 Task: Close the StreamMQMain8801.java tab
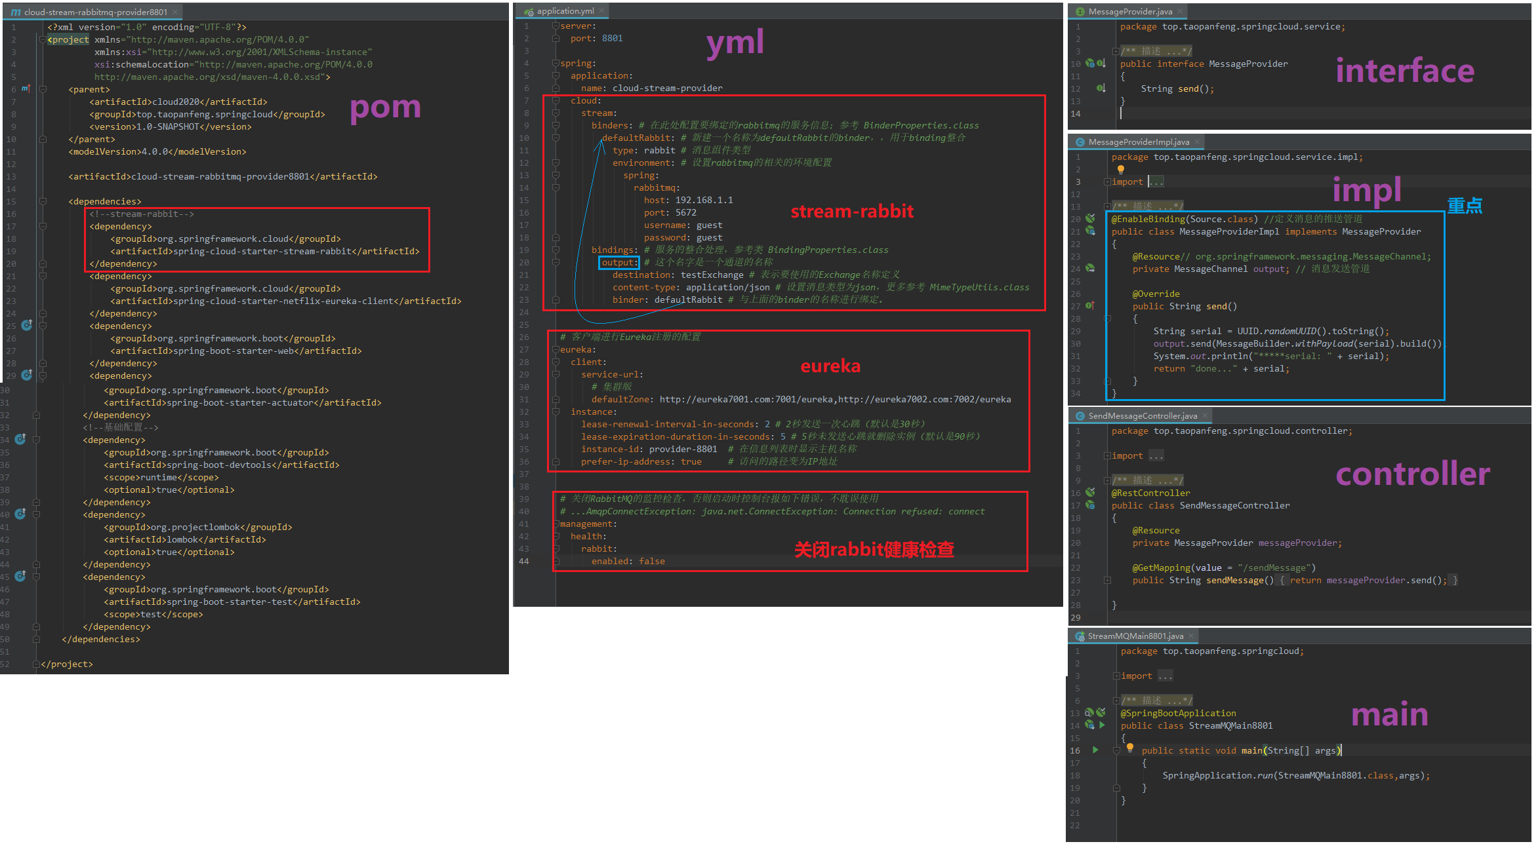(1191, 636)
